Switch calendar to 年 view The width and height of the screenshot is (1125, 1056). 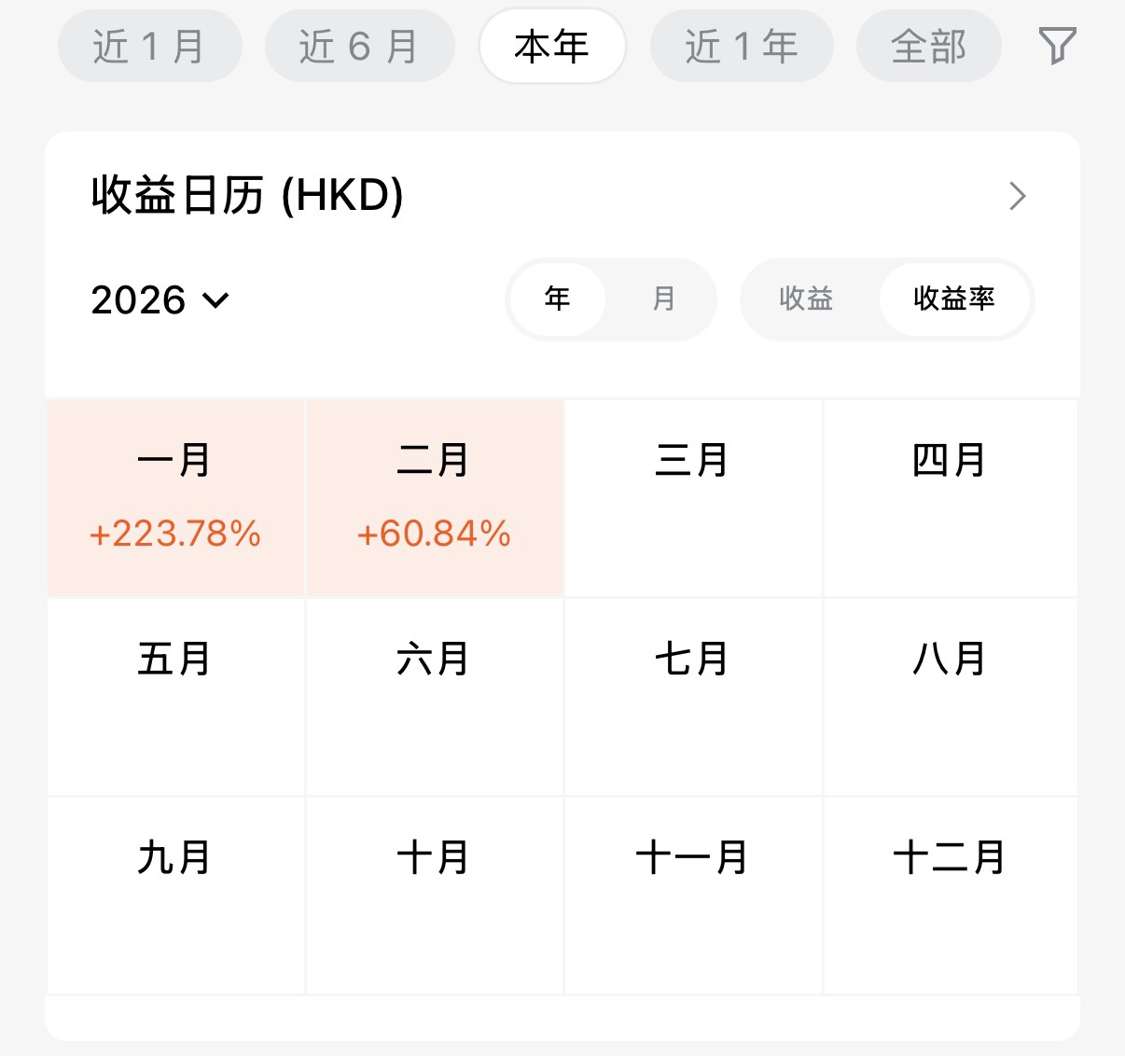pos(558,299)
